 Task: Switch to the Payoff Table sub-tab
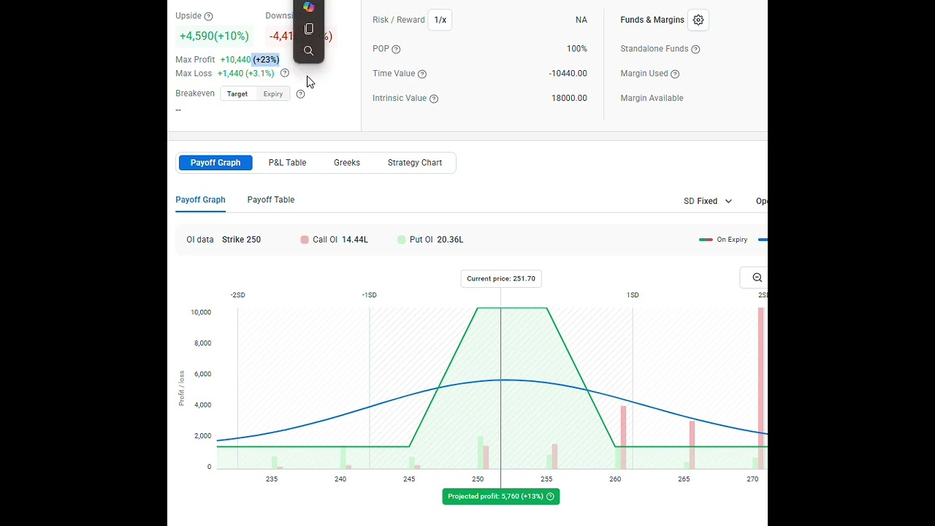pyautogui.click(x=271, y=199)
